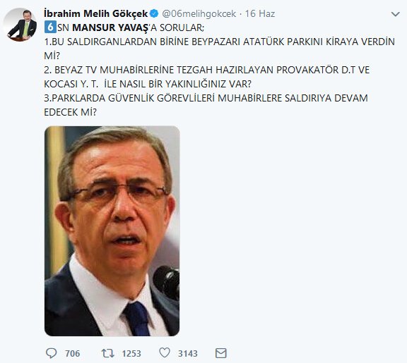Open İbrahim Melih Gökçek display name

[95, 13]
